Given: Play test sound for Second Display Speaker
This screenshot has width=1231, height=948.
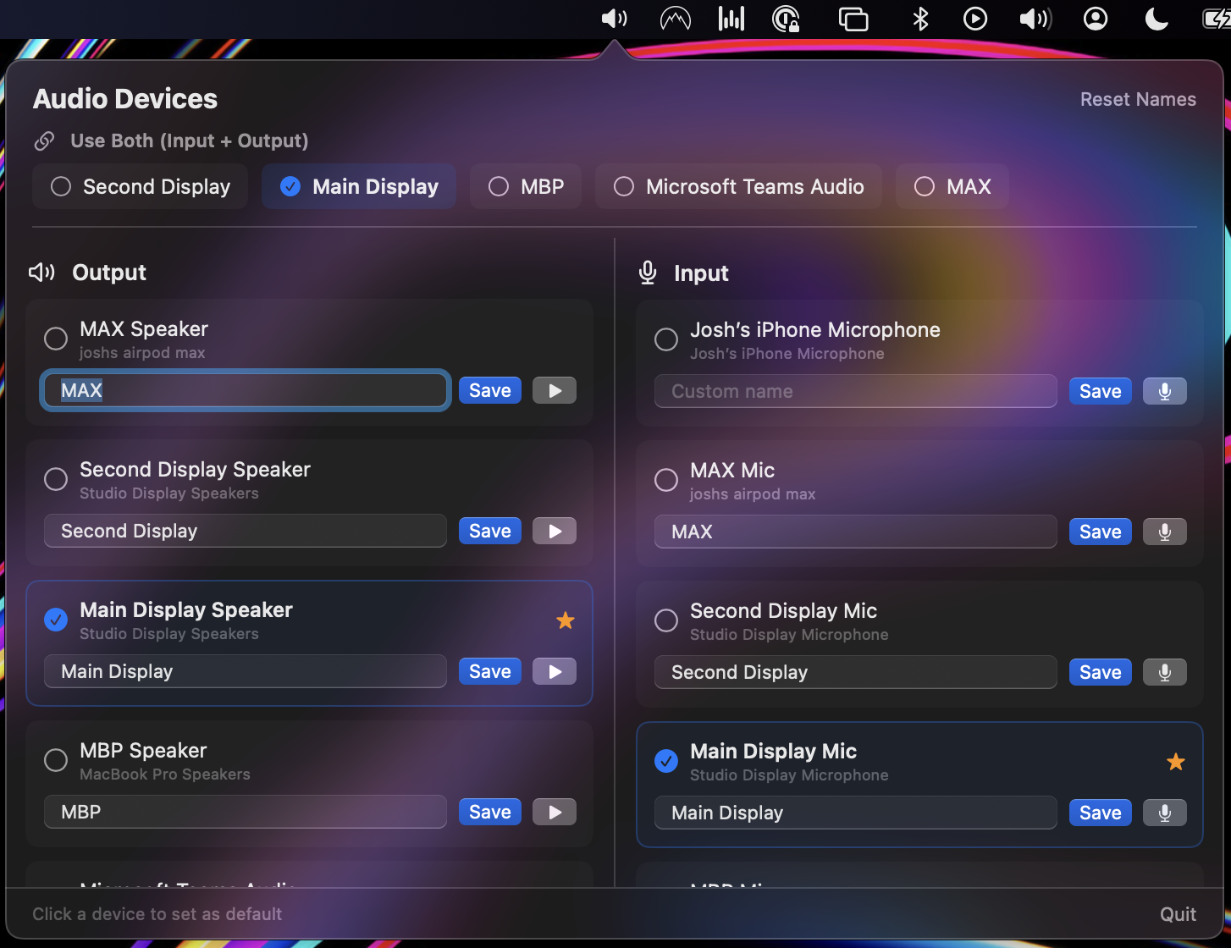Looking at the screenshot, I should 554,531.
